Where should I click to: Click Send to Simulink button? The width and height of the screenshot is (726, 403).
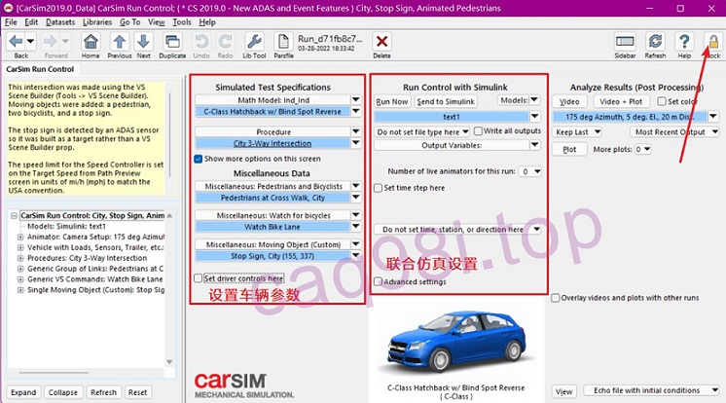click(x=446, y=101)
